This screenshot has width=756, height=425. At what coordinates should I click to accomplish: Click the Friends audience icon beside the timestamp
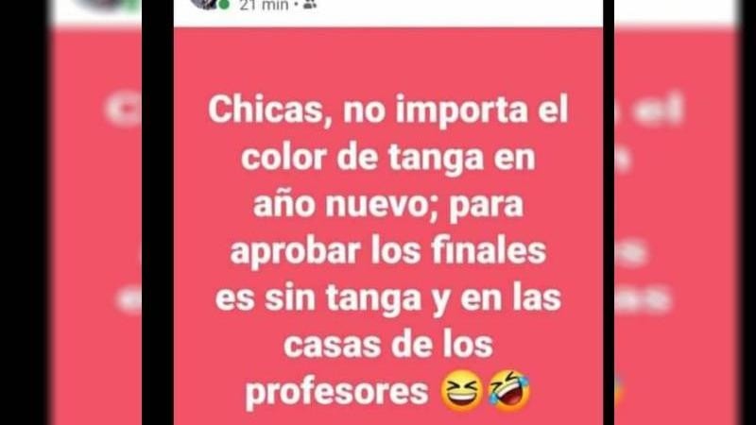tap(310, 5)
